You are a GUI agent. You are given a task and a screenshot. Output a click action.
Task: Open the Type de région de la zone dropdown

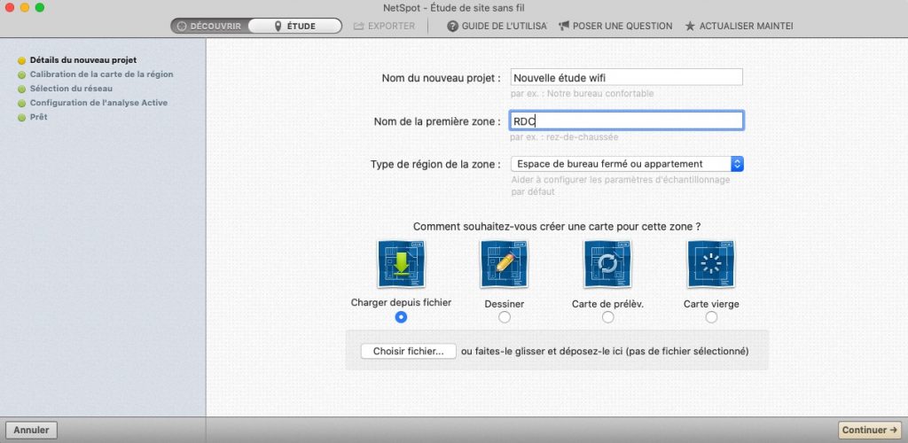[627, 164]
